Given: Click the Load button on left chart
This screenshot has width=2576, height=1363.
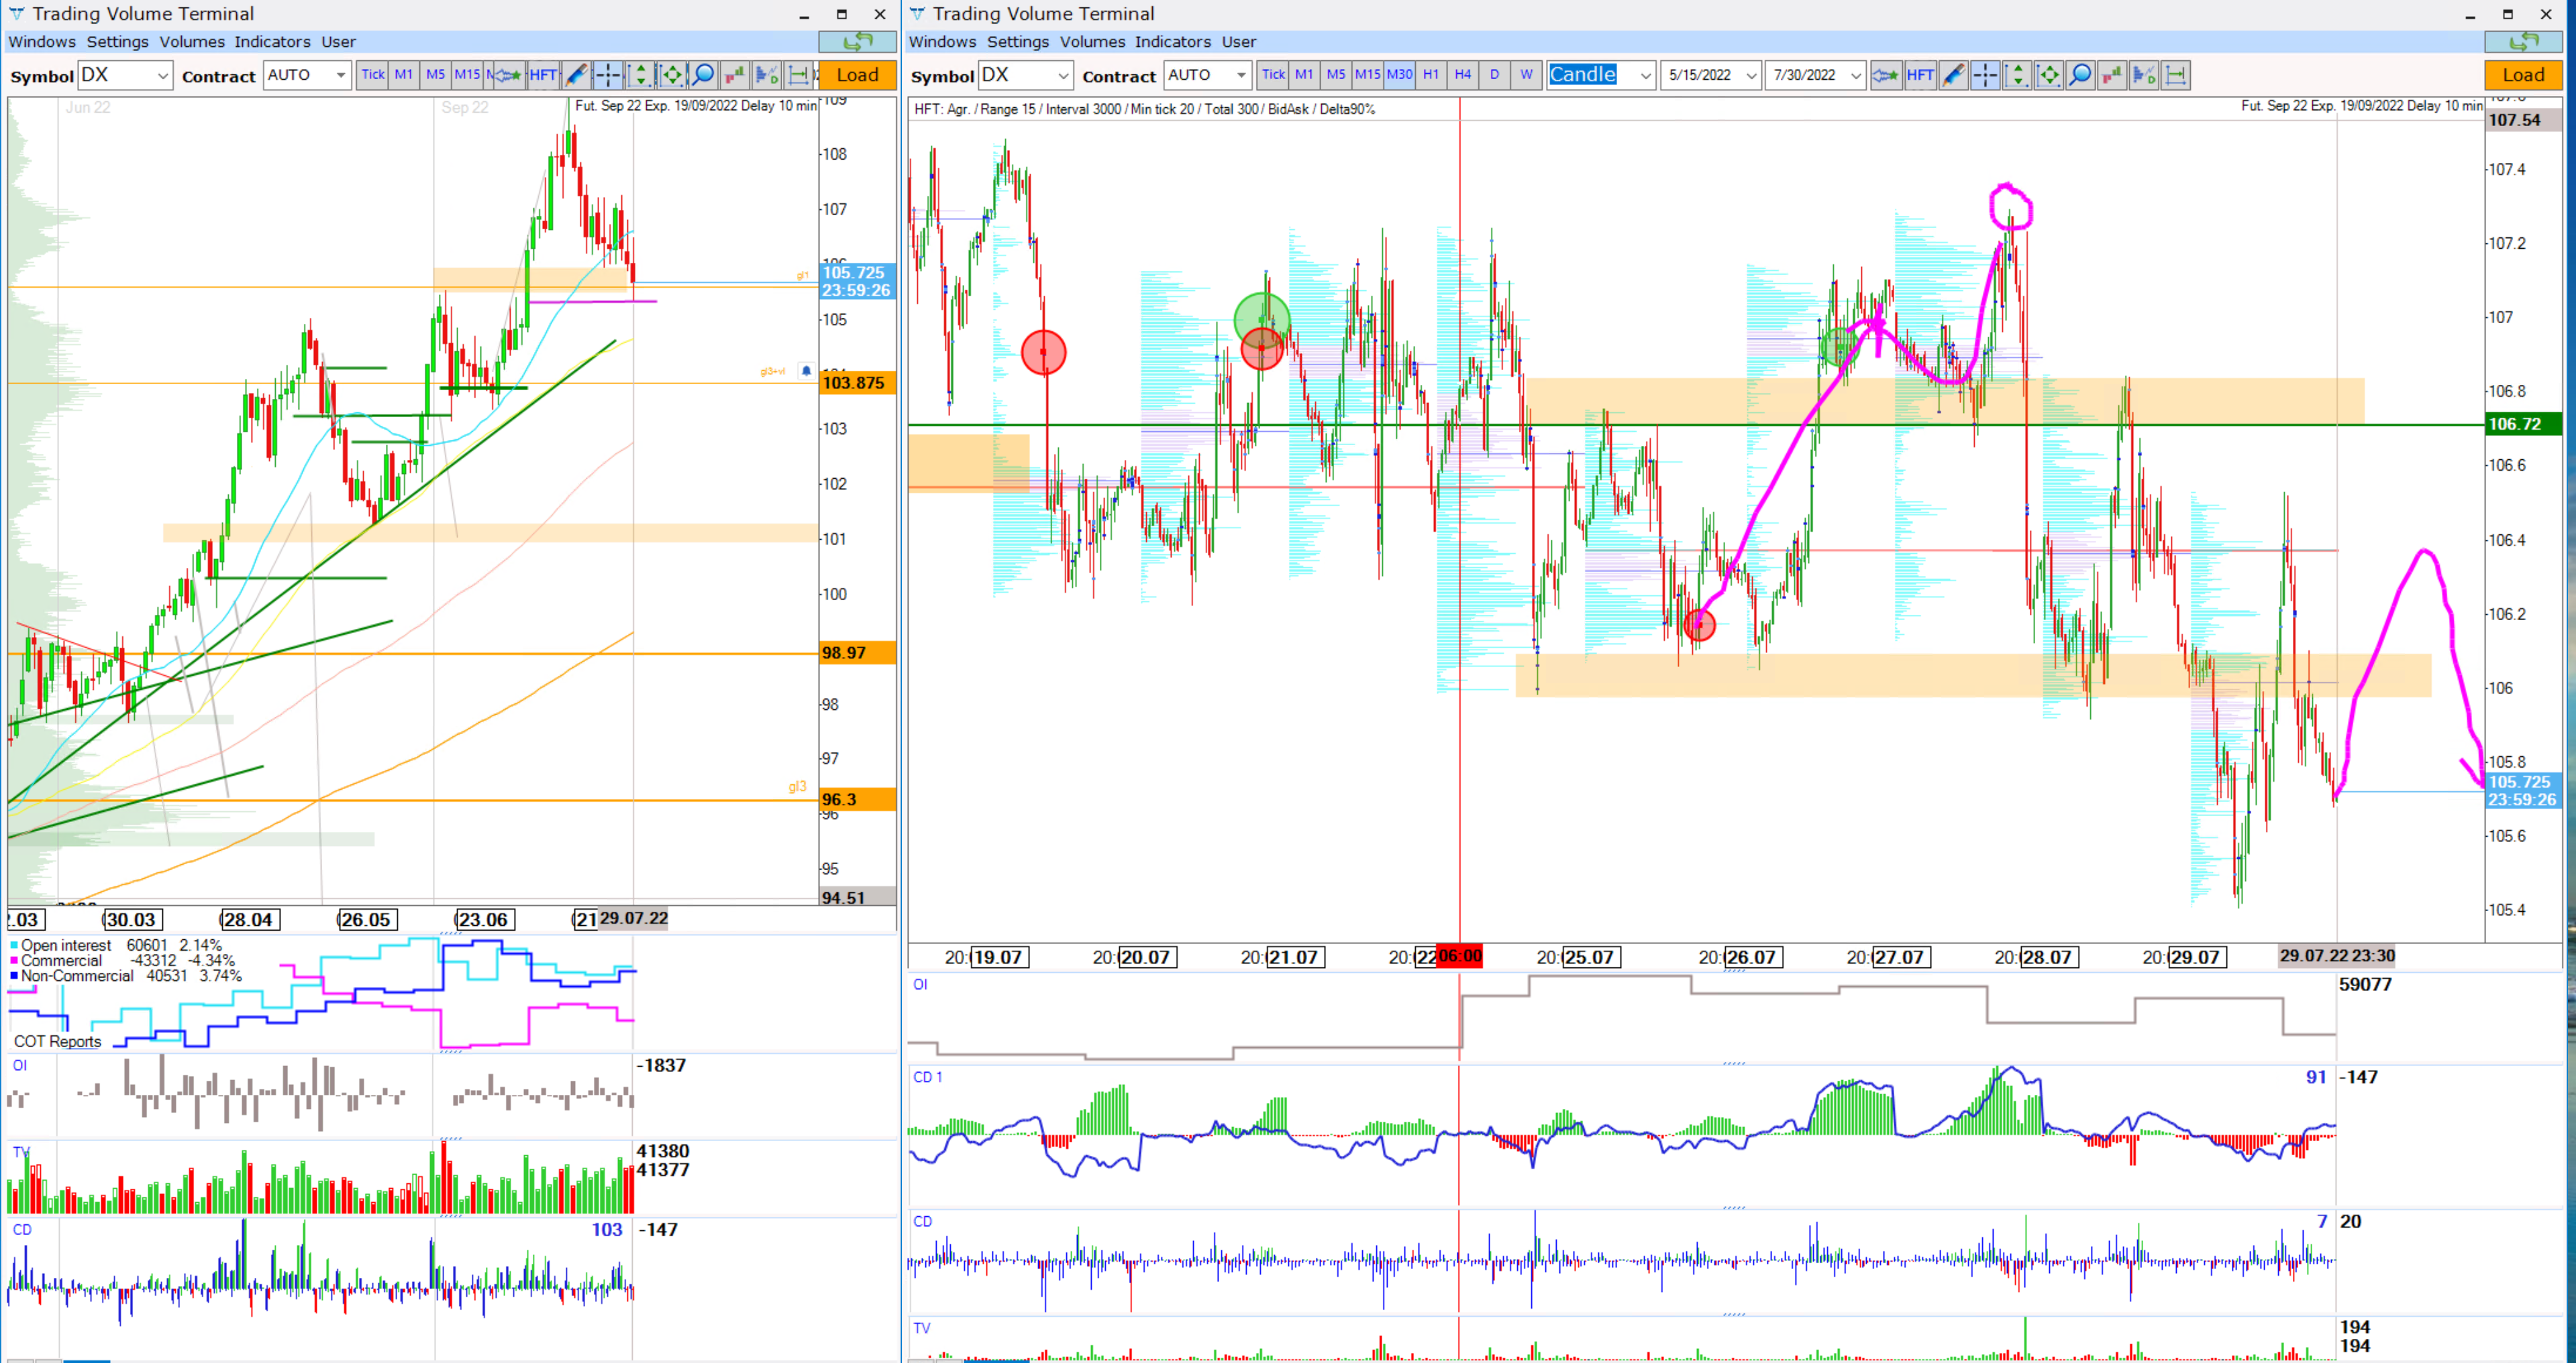Looking at the screenshot, I should pyautogui.click(x=856, y=75).
